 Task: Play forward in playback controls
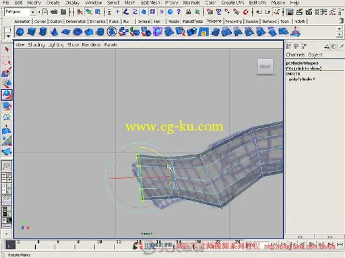point(311,245)
